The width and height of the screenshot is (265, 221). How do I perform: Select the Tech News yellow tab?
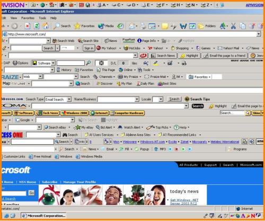coord(47,113)
